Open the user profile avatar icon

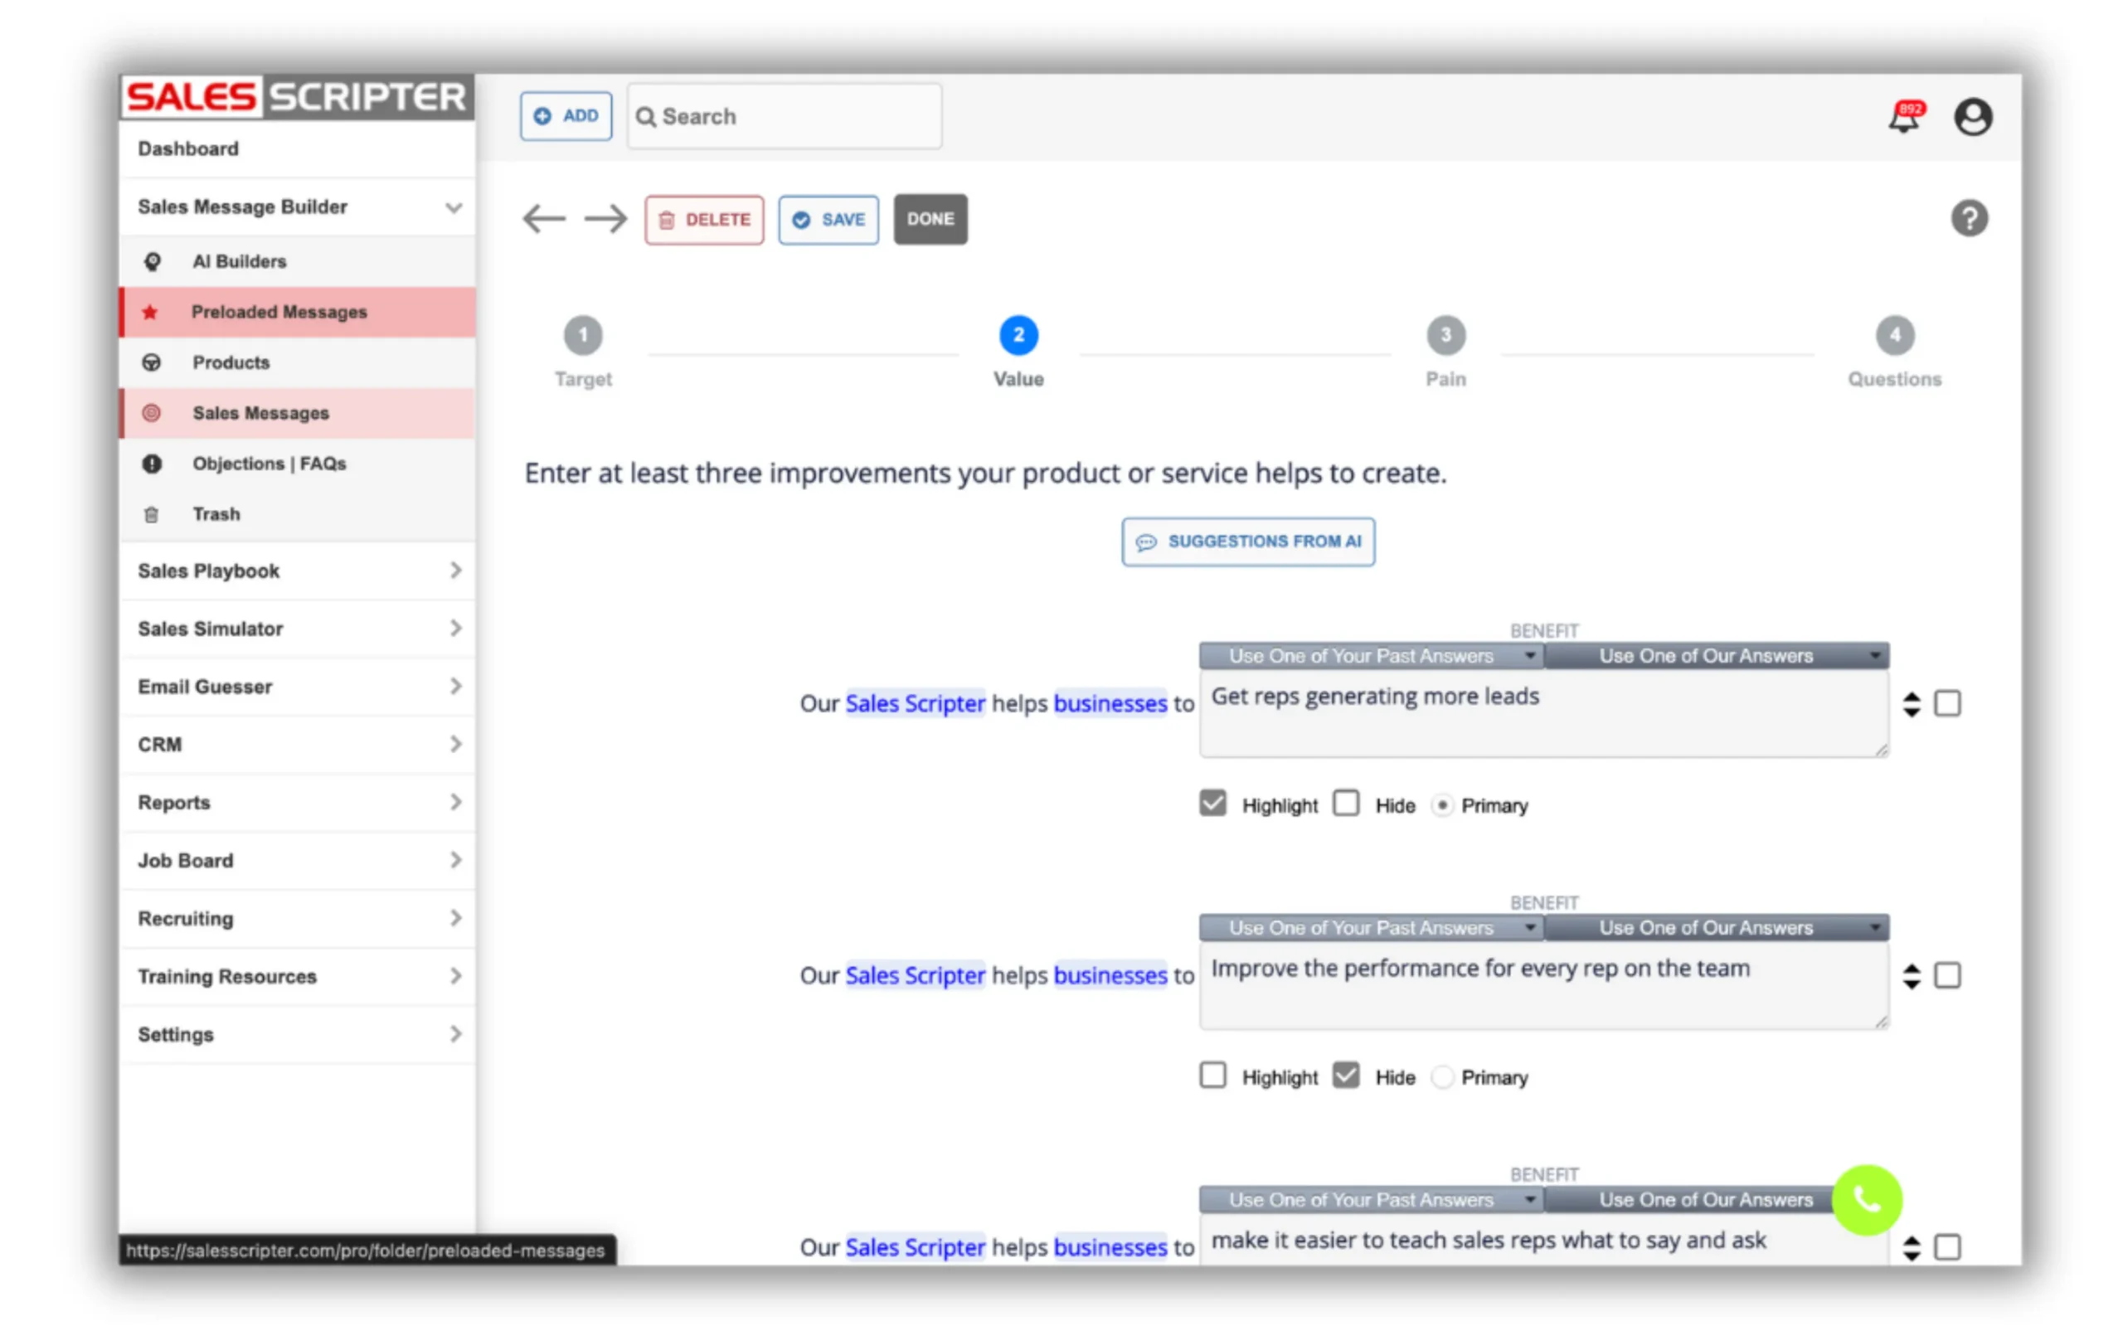[1972, 116]
